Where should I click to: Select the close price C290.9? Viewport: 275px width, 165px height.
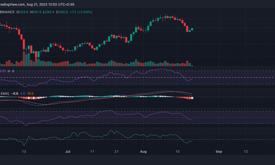(62, 12)
